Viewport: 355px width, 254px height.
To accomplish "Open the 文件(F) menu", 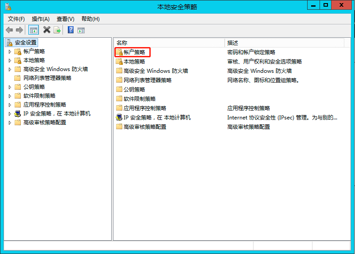I will point(16,19).
